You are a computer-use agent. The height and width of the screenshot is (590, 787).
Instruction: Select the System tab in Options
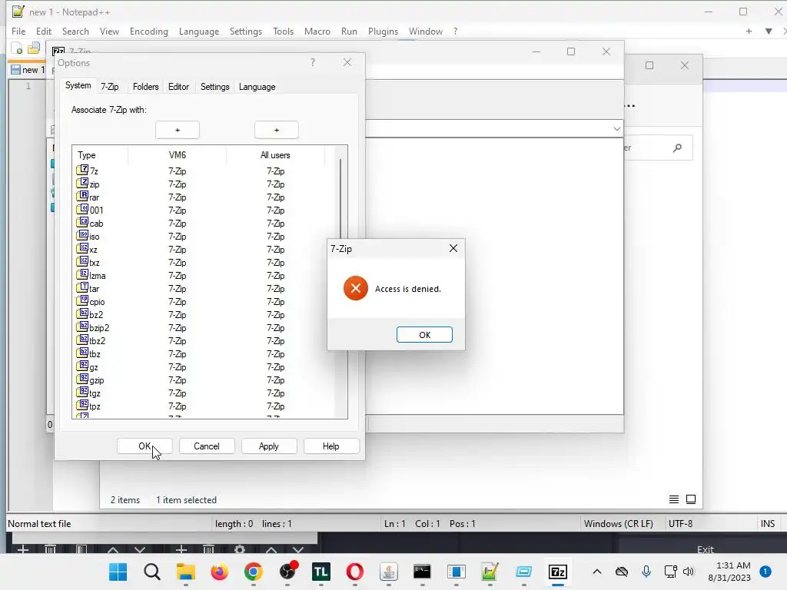(x=78, y=85)
